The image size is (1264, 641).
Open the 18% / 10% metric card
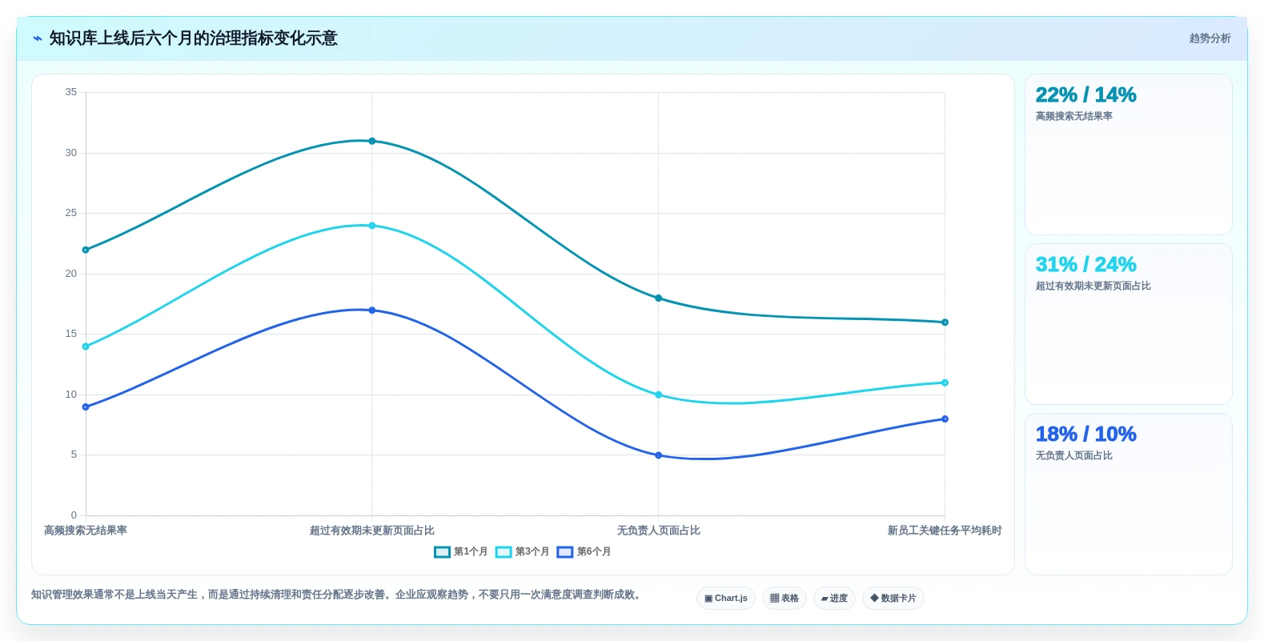pos(1129,494)
